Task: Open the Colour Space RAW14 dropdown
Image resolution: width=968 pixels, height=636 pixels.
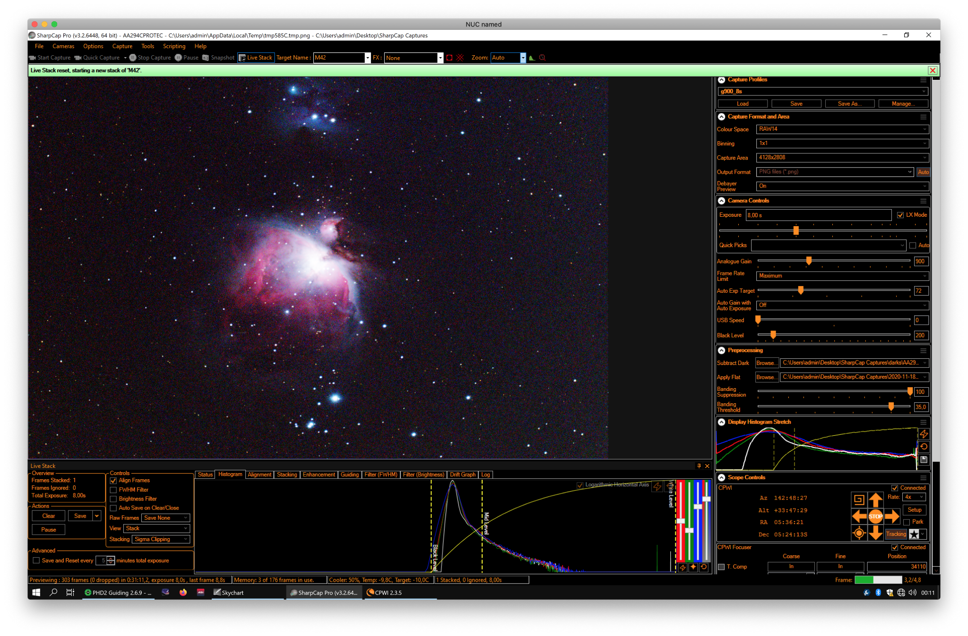Action: tap(842, 129)
